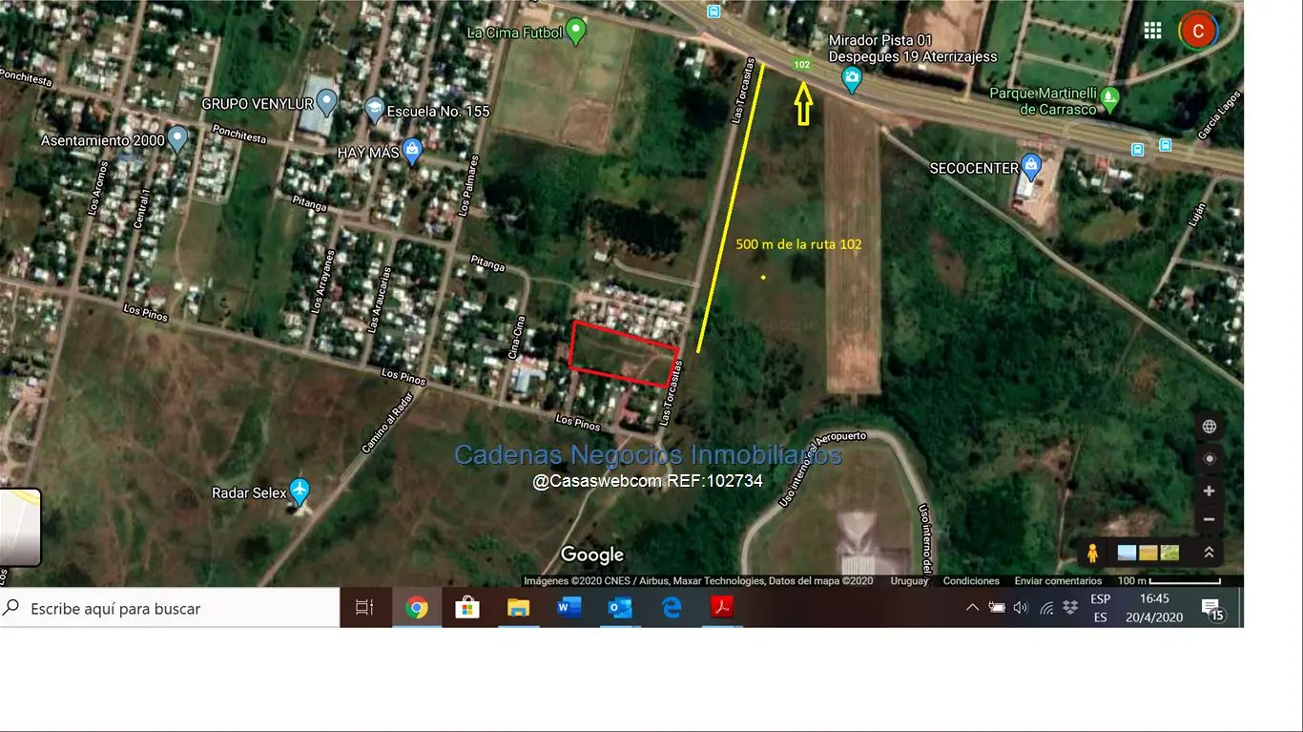Click the La Cima Futbol green map pin

(x=575, y=32)
